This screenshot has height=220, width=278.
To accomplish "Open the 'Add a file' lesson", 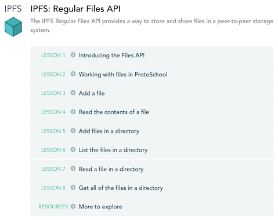I will pyautogui.click(x=92, y=93).
